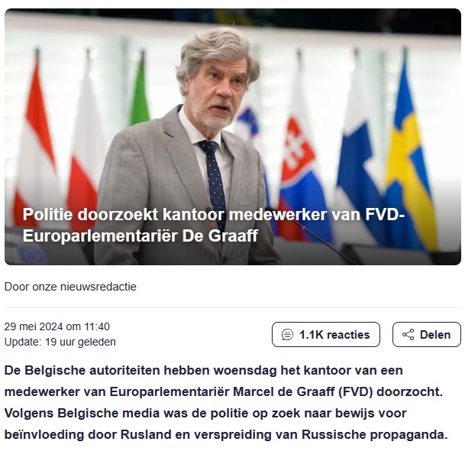Click the speech bubble comments icon
Image resolution: width=465 pixels, height=461 pixels.
point(287,335)
